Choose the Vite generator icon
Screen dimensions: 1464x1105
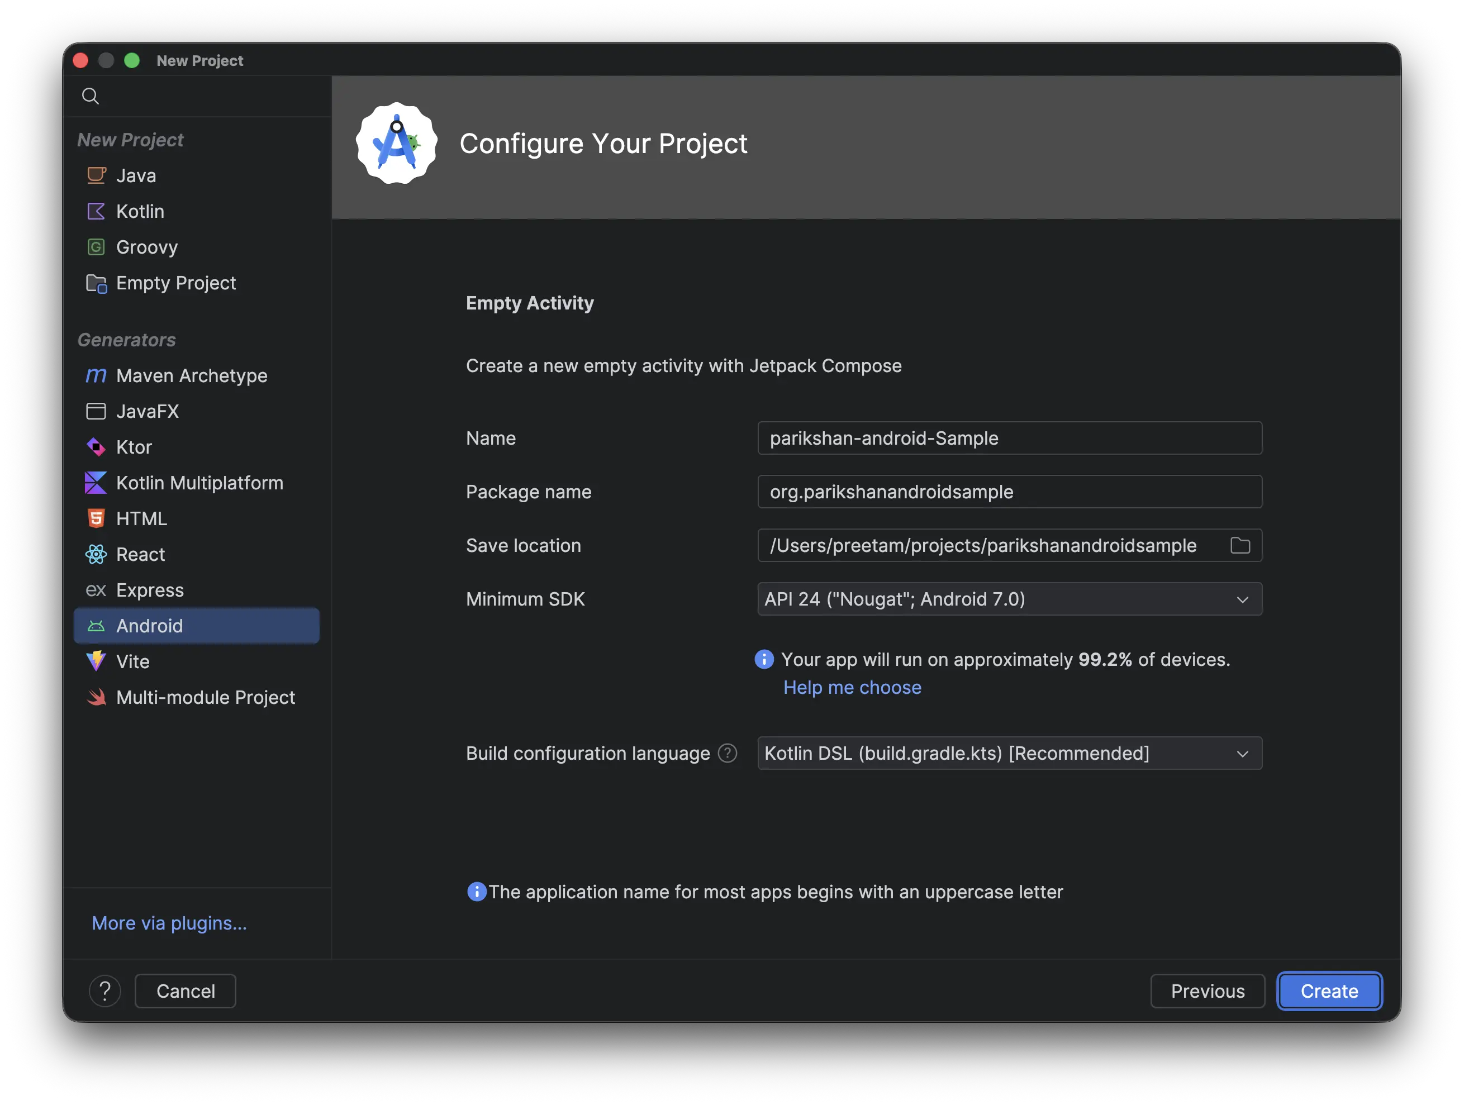[96, 661]
